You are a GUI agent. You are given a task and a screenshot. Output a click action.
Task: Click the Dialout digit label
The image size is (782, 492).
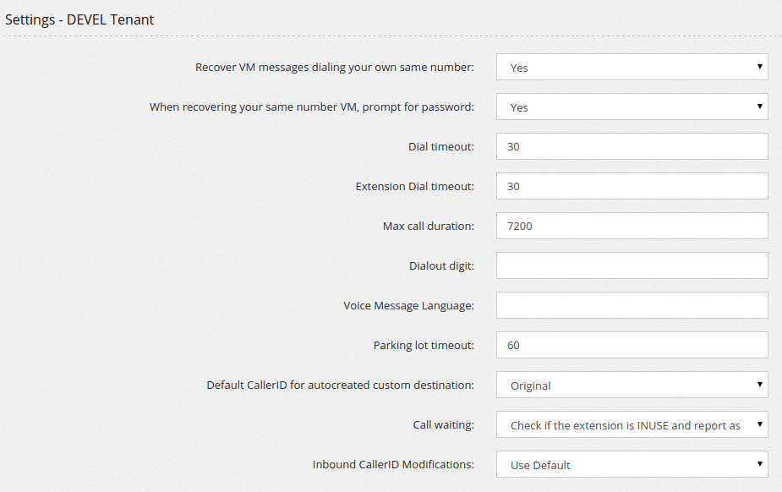(x=442, y=265)
